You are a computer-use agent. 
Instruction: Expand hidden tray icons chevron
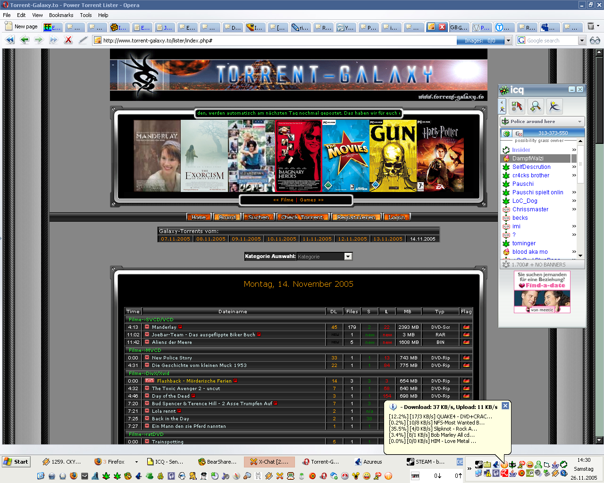(x=470, y=468)
